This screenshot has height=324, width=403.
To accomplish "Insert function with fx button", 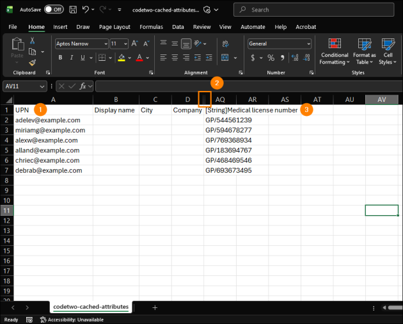I will tap(83, 86).
